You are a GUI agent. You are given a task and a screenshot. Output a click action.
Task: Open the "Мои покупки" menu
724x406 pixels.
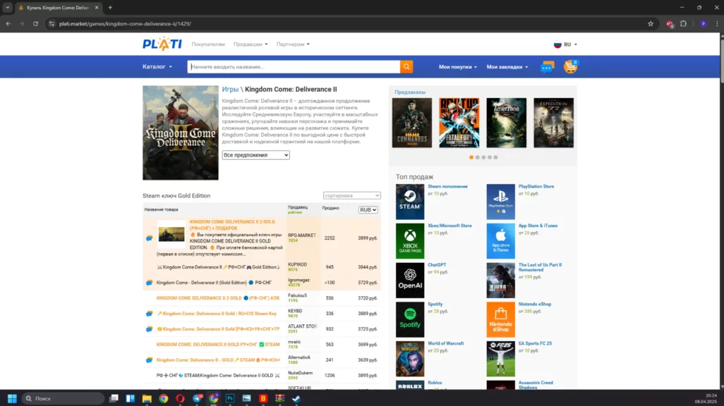tap(457, 67)
